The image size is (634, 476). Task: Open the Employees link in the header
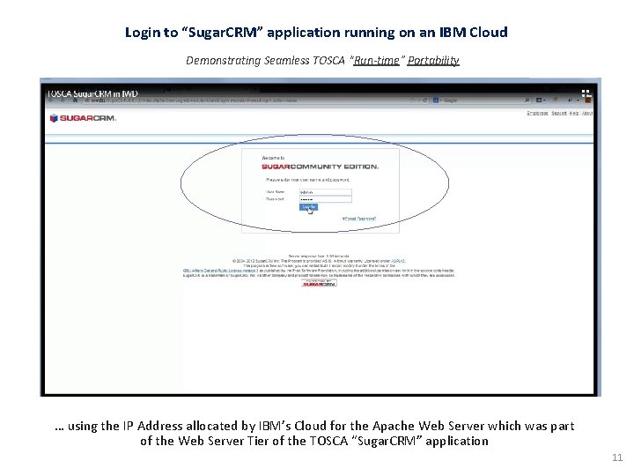click(537, 113)
